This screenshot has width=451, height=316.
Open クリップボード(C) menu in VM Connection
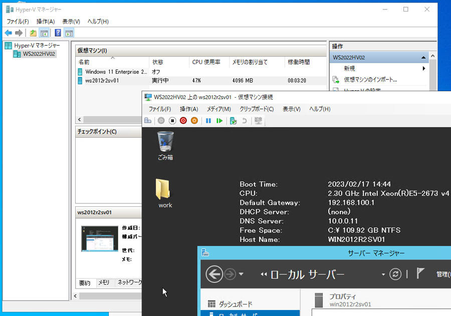257,109
